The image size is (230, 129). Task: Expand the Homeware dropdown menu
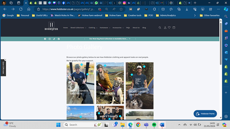point(105,28)
